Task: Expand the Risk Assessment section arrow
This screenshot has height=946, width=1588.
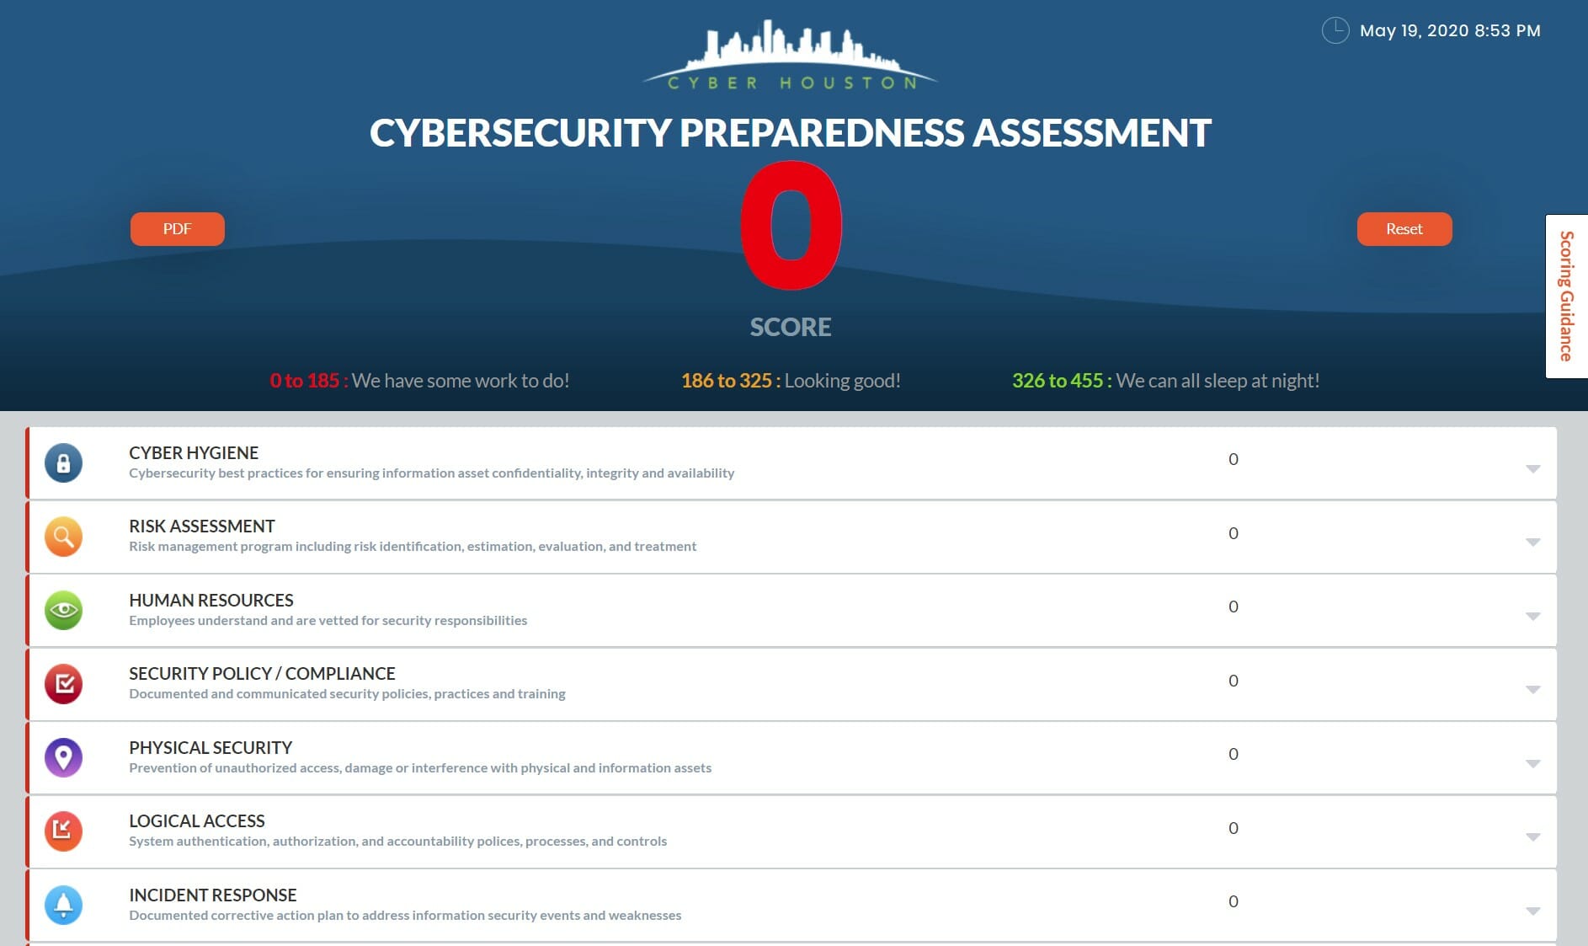Action: (1532, 542)
